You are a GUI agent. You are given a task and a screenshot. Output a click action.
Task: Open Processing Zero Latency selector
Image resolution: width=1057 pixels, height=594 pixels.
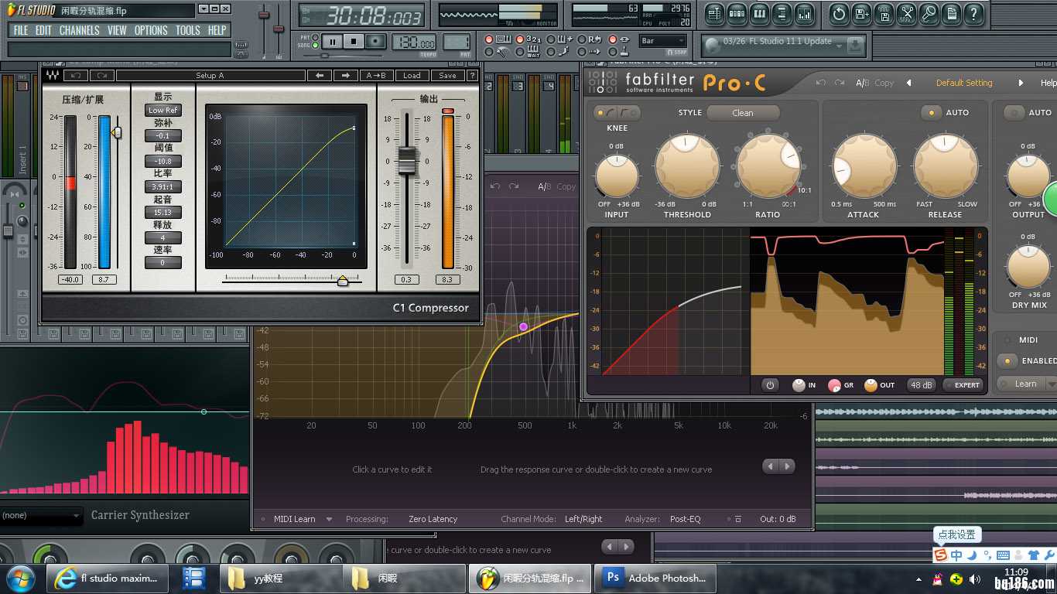pyautogui.click(x=433, y=519)
